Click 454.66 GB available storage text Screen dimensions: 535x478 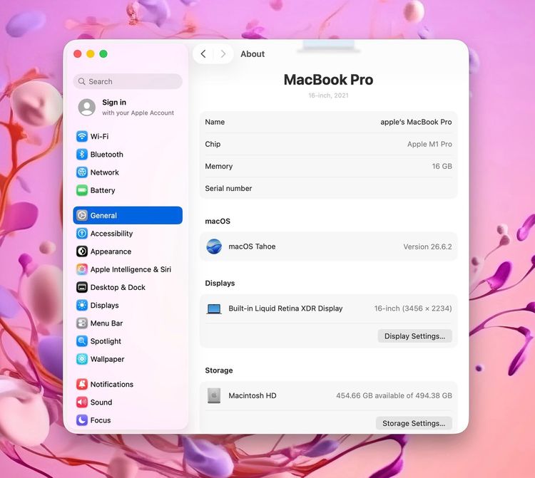[394, 395]
